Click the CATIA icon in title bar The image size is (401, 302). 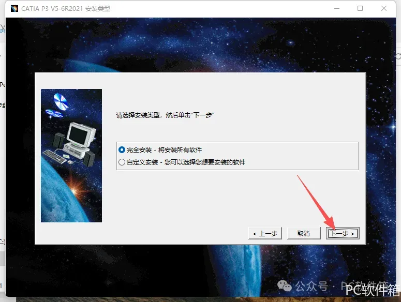coord(14,8)
